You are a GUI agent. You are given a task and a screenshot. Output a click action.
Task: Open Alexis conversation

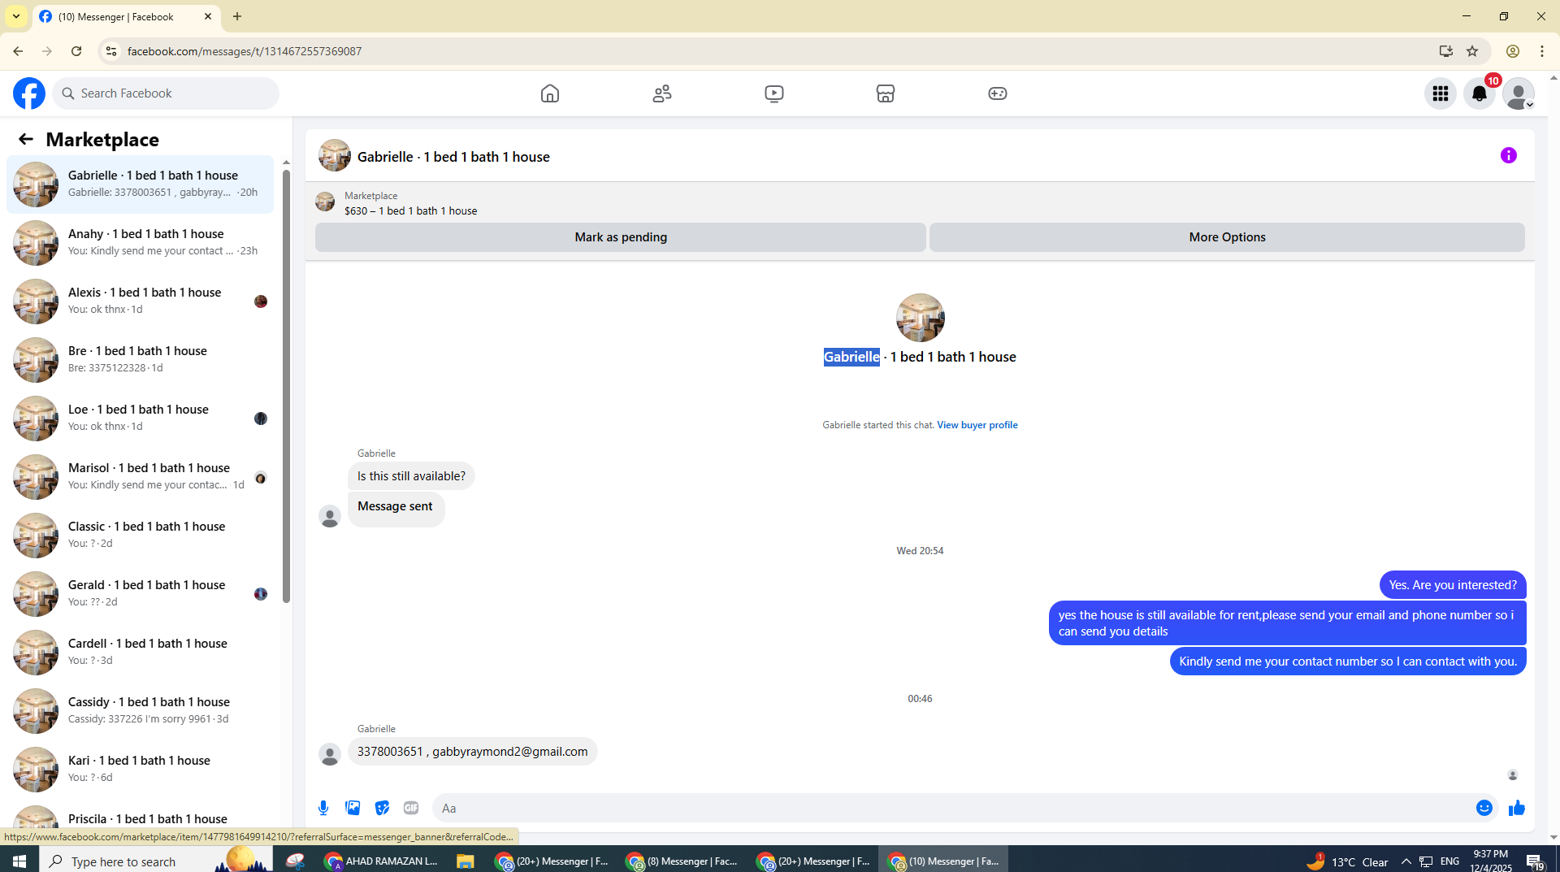click(x=140, y=301)
